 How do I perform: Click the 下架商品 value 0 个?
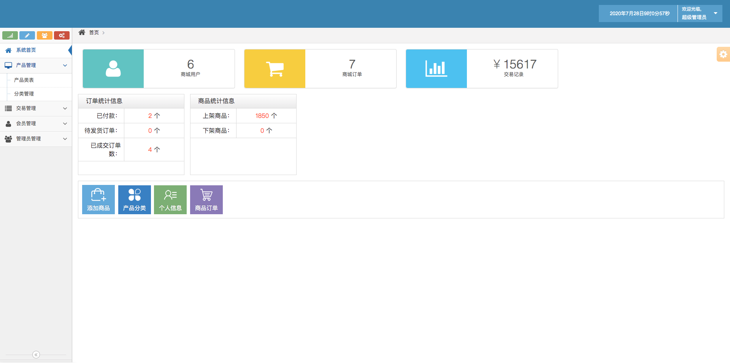point(266,131)
